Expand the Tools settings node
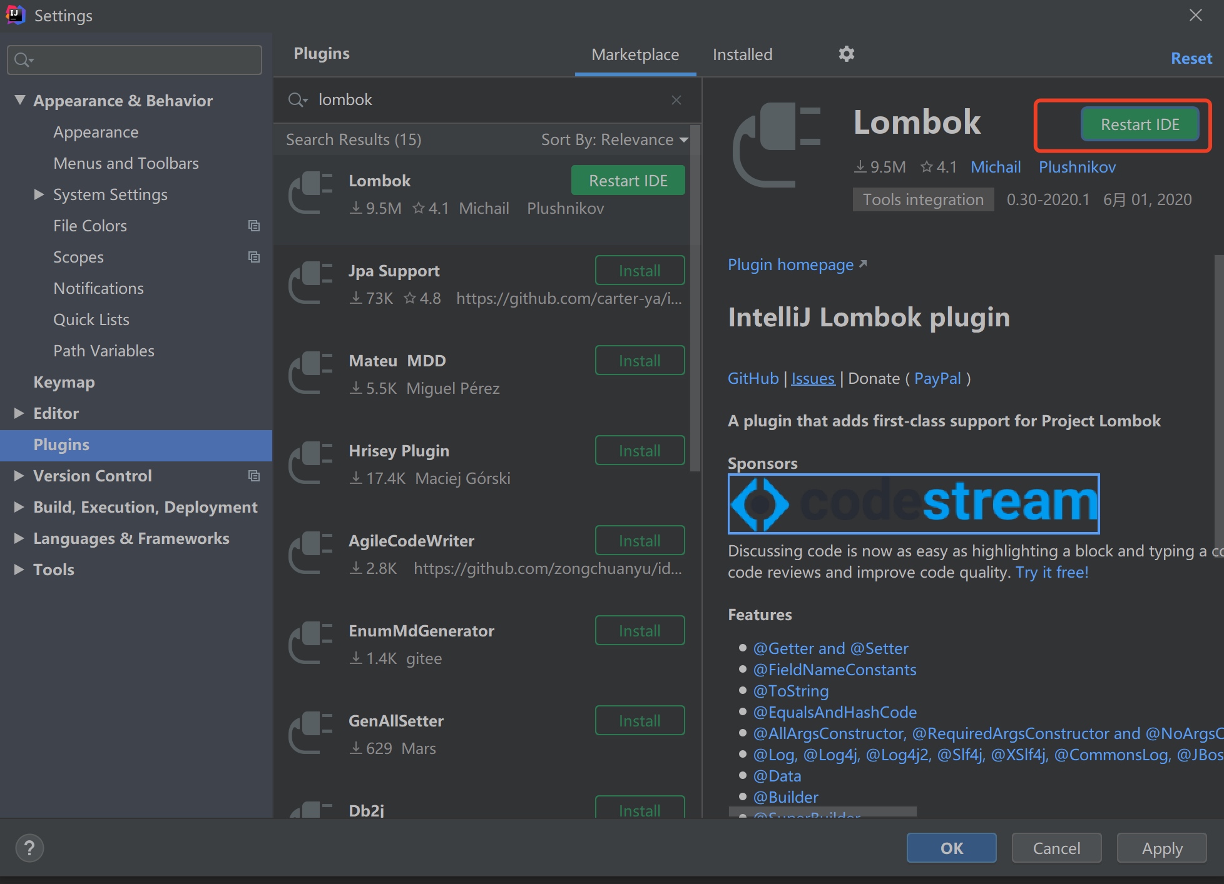 (19, 570)
